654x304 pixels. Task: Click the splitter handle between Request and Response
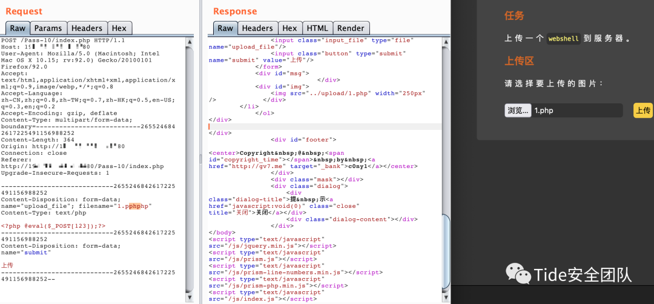pos(200,159)
